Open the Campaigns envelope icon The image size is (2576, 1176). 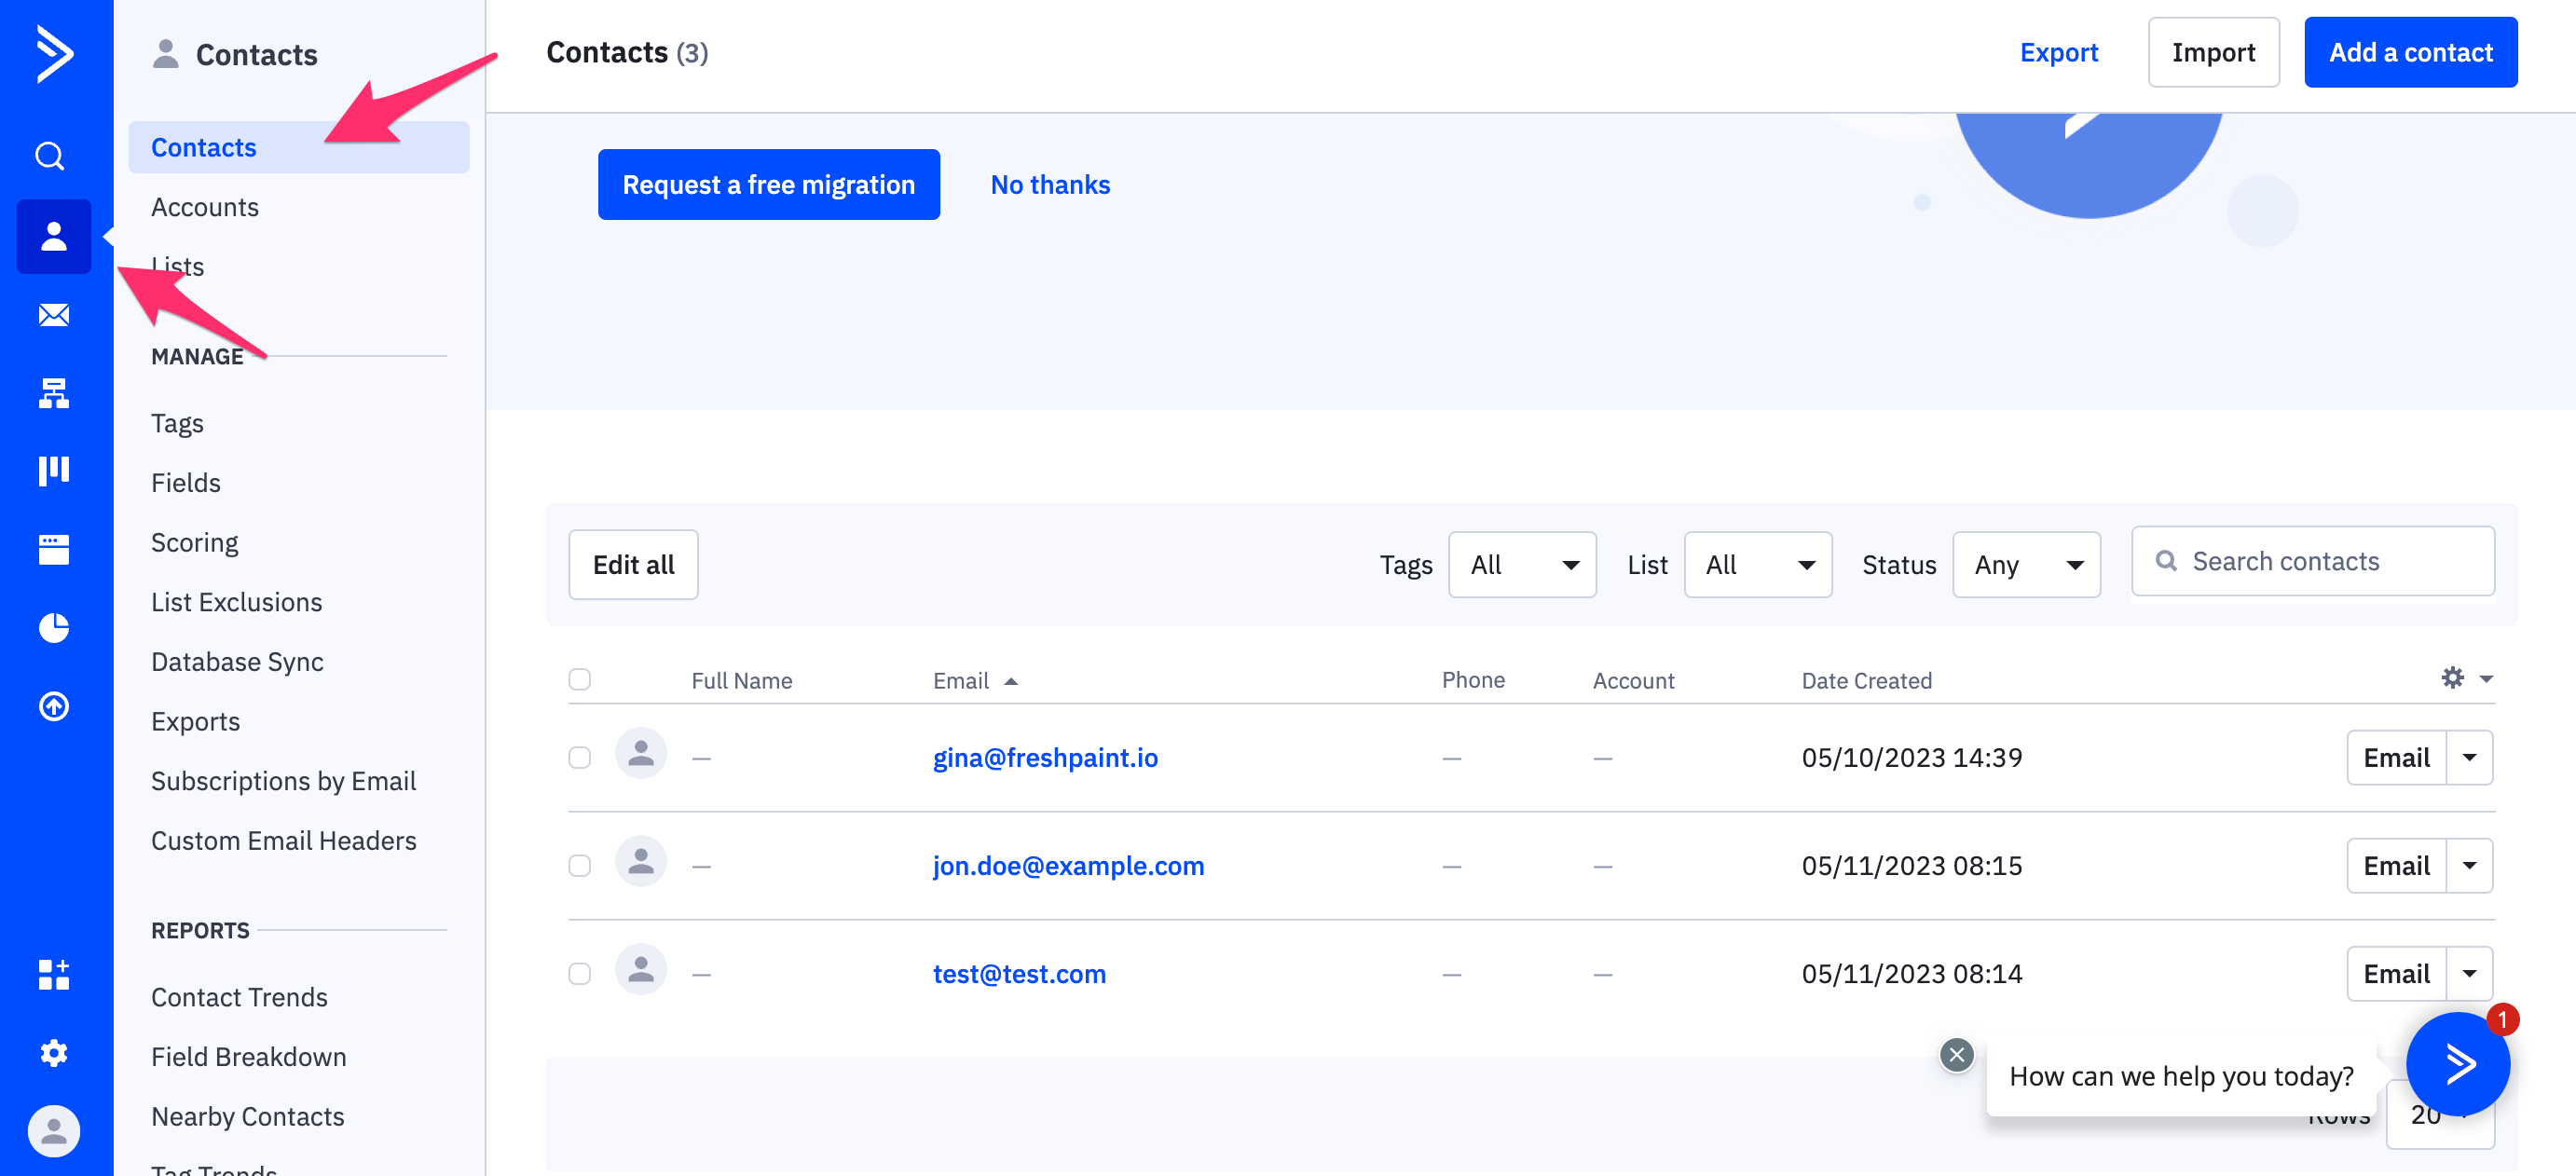(x=53, y=315)
